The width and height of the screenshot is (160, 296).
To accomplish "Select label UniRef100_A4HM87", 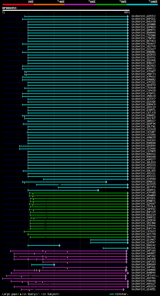I will tap(143, 254).
